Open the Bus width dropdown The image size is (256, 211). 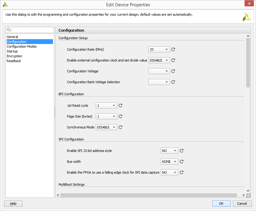[169, 162]
